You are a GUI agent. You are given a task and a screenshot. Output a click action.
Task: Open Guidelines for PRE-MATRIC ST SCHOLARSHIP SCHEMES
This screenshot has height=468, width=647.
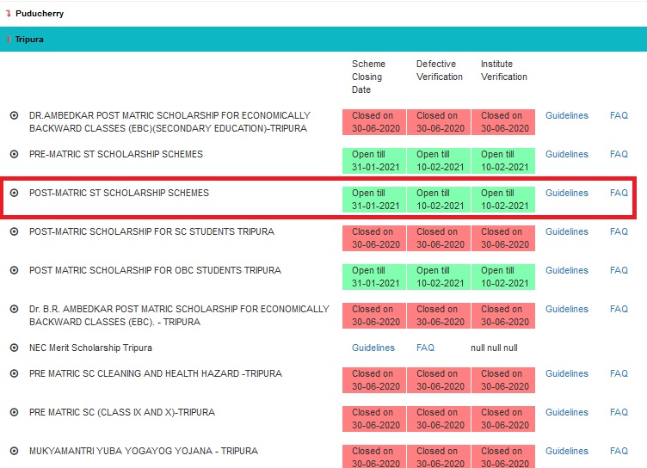566,154
